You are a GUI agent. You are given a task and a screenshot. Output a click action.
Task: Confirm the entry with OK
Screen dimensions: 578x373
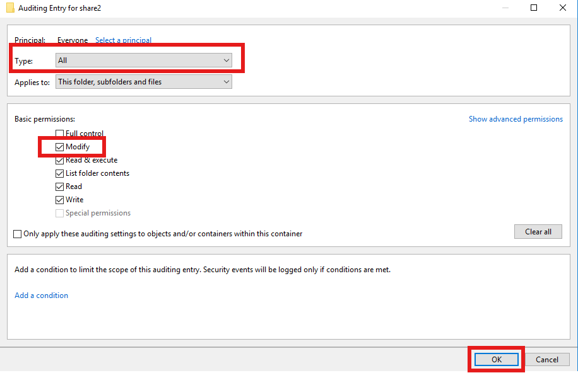[x=497, y=360]
